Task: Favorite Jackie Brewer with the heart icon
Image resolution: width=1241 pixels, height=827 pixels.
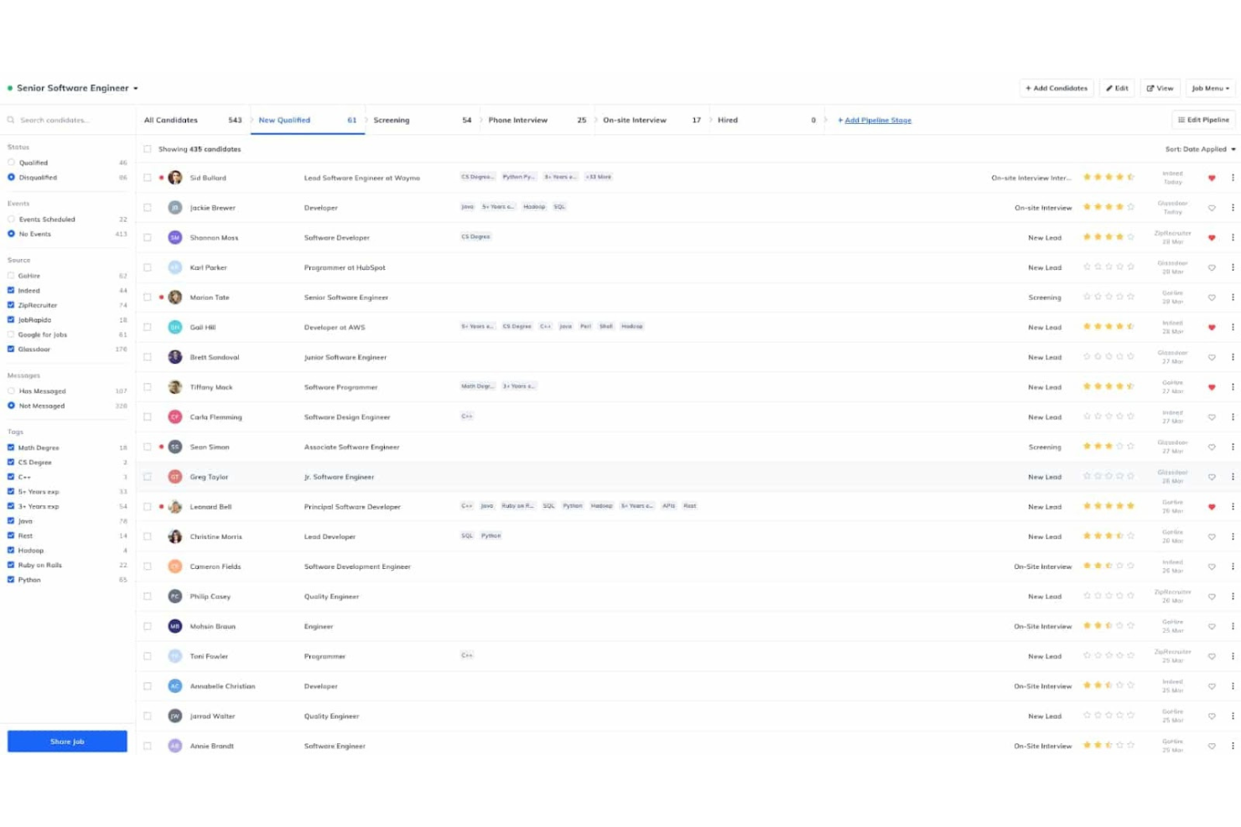Action: click(1212, 208)
